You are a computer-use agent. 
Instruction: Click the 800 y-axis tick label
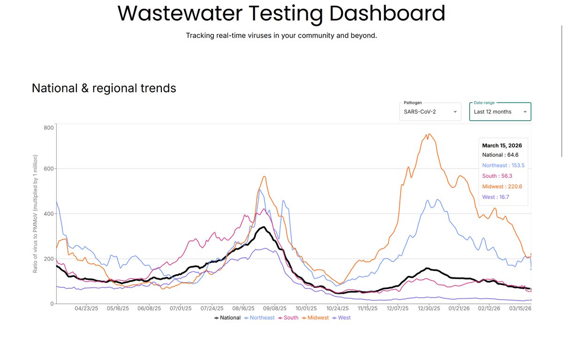click(49, 128)
